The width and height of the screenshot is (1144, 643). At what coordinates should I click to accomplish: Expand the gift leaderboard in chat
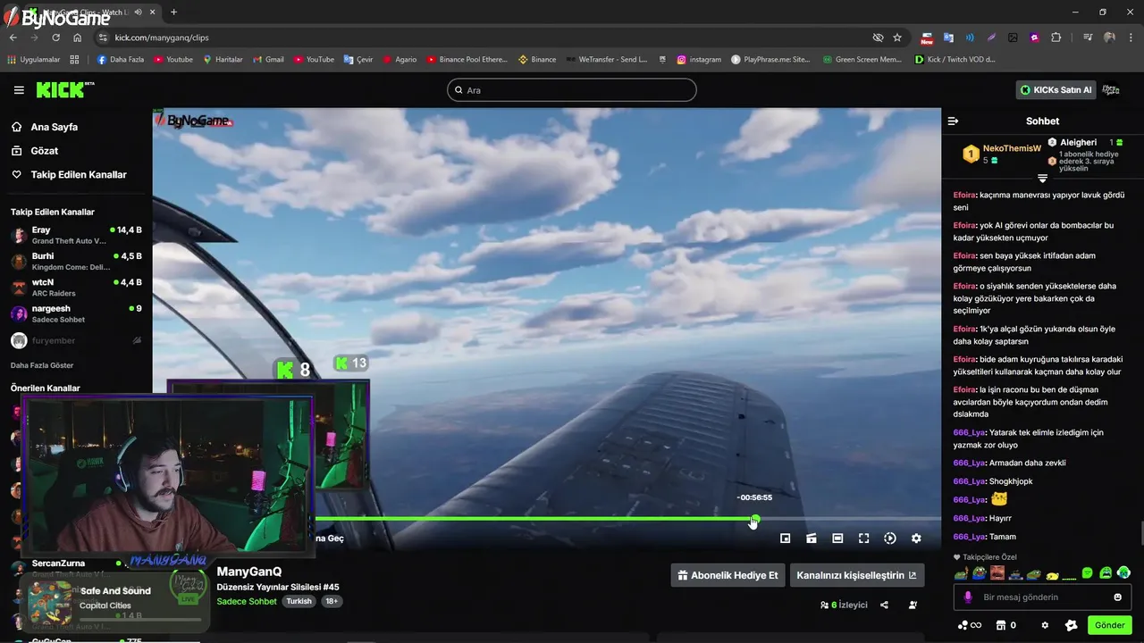(1042, 179)
